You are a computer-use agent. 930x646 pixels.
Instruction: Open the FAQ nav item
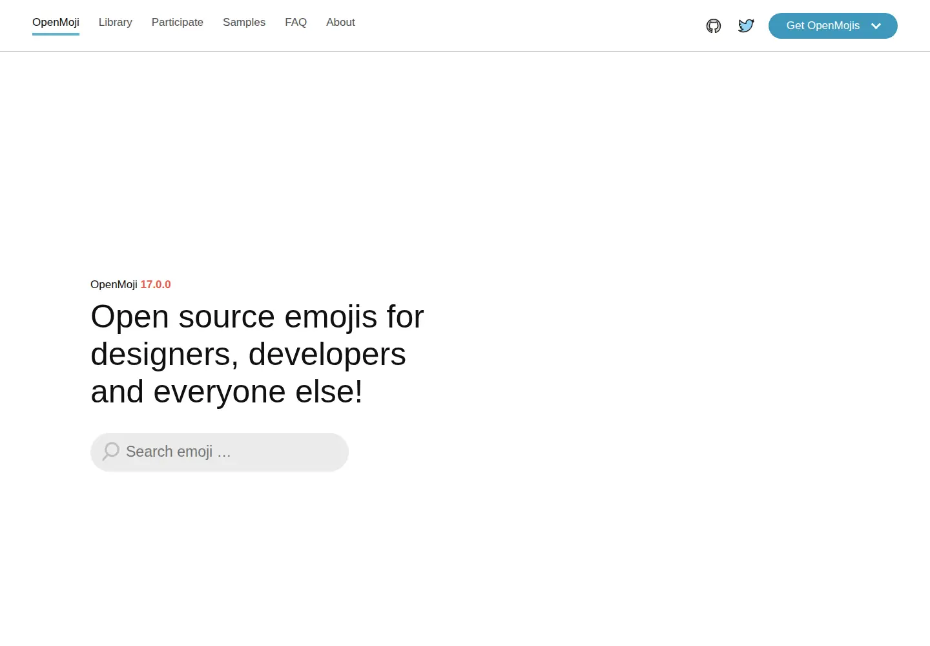point(296,23)
